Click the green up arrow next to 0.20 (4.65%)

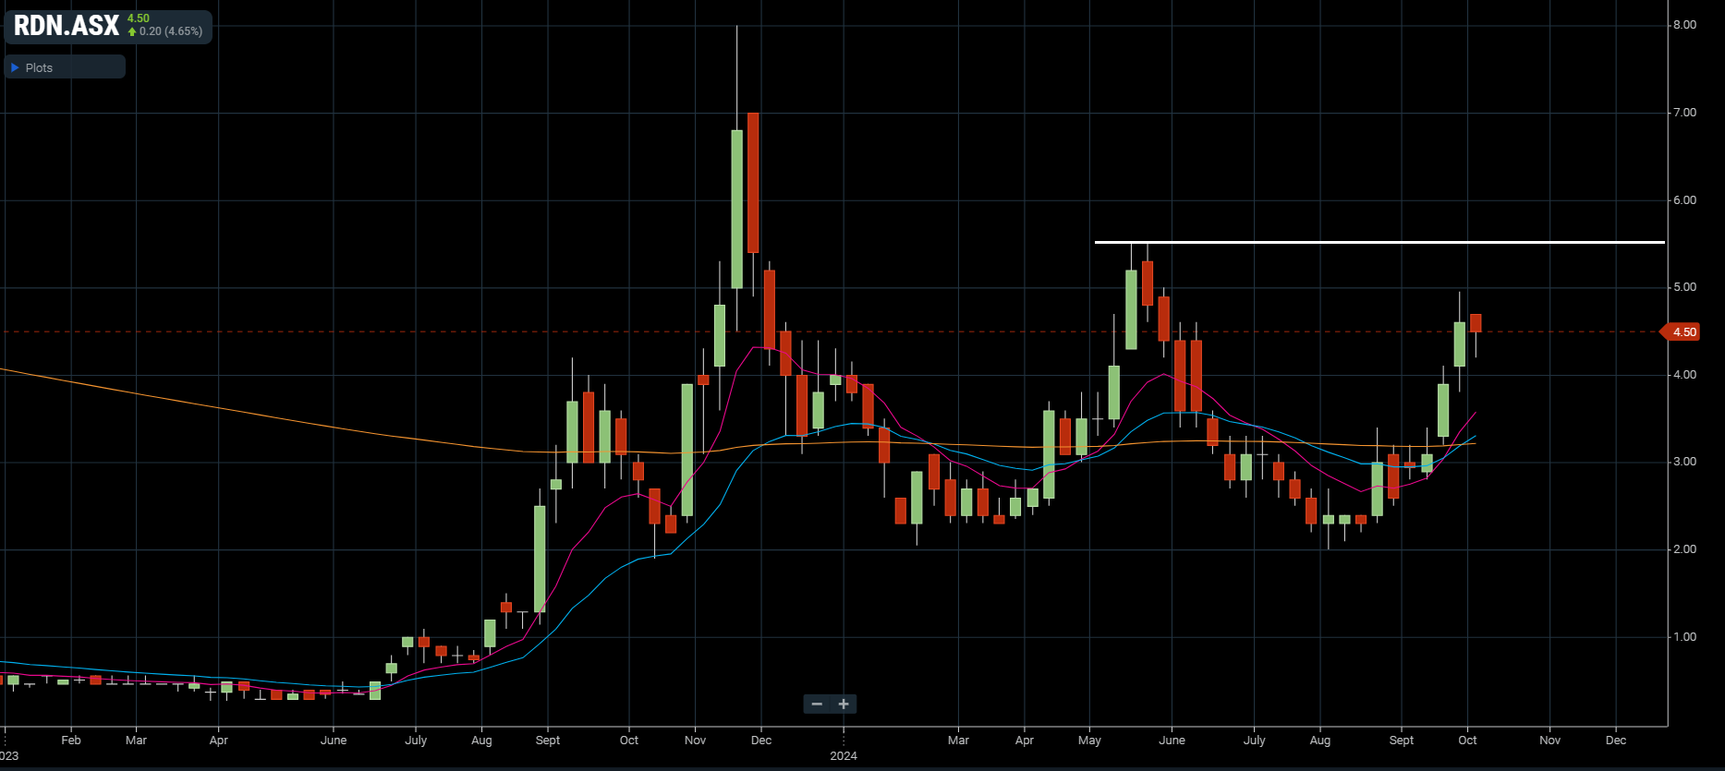point(132,31)
